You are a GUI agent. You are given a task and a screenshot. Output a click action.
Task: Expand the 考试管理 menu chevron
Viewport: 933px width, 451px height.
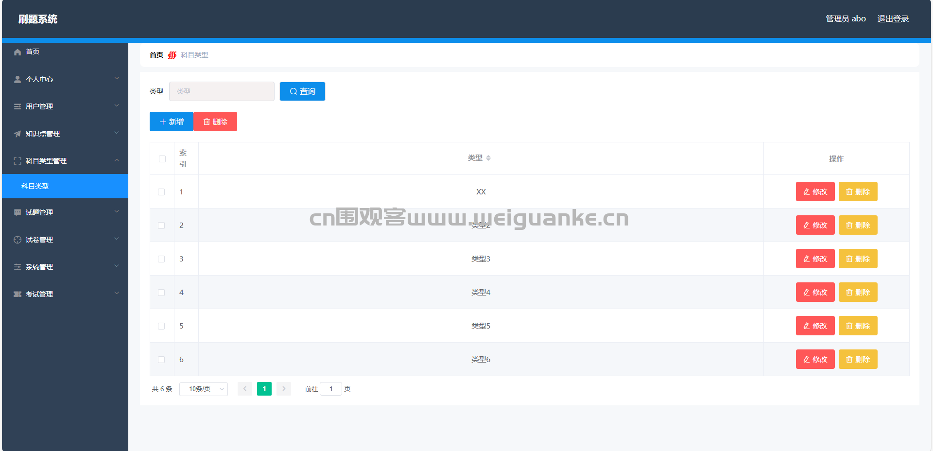point(117,293)
